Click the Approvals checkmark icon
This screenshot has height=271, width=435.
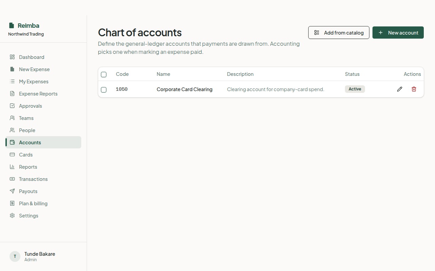12,106
